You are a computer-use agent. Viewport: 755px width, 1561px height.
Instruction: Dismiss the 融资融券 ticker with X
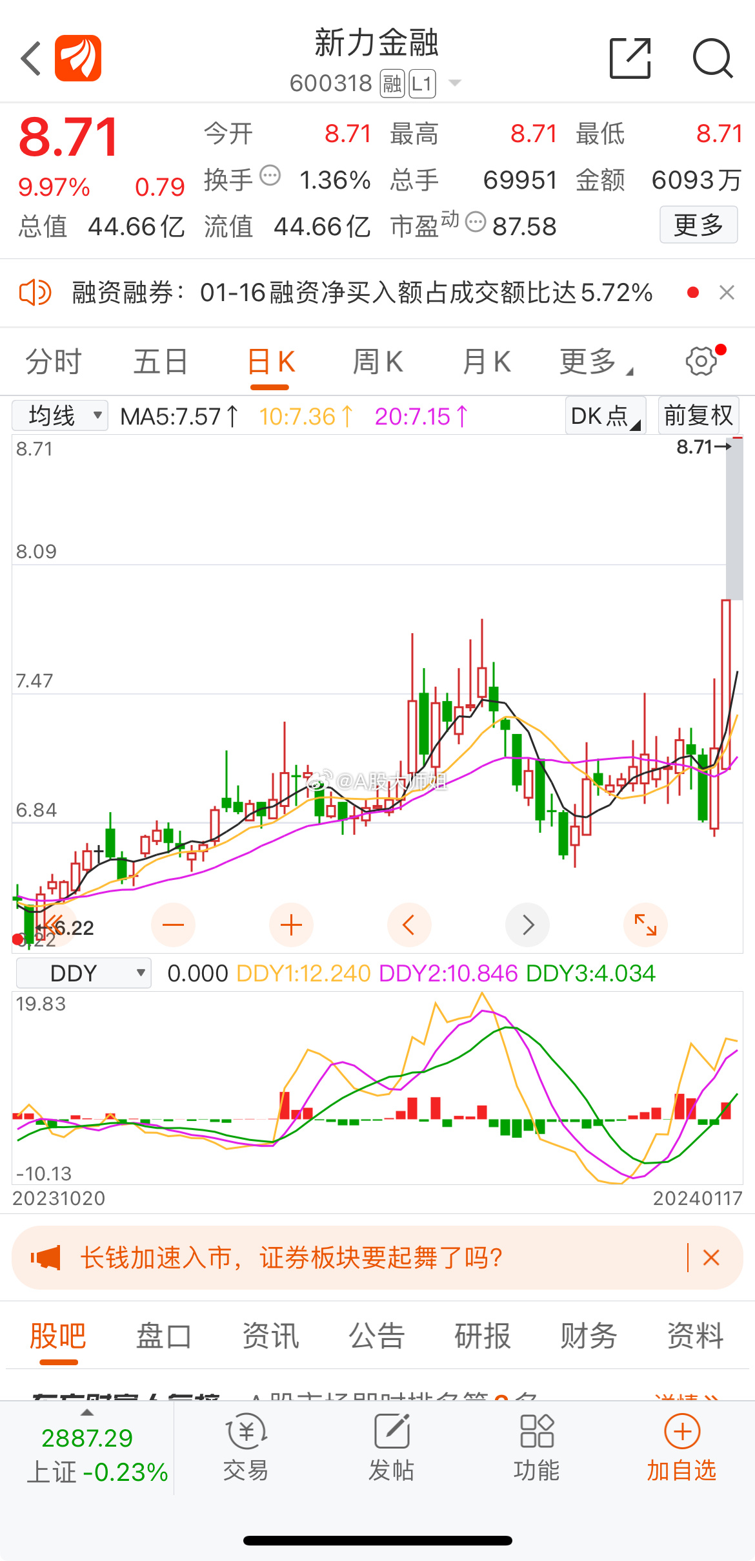pyautogui.click(x=727, y=293)
